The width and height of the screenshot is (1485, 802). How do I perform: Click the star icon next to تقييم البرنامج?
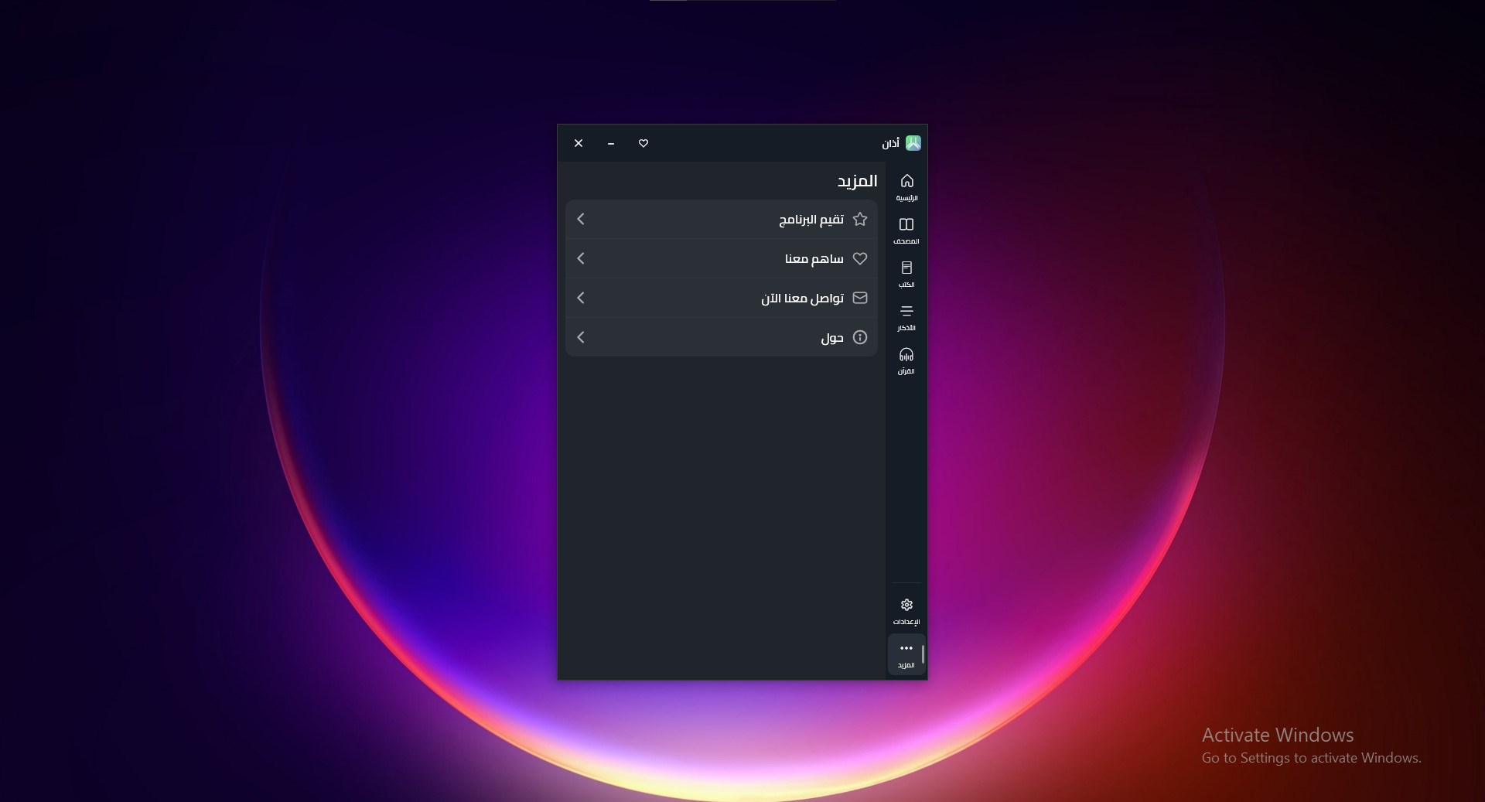pos(861,220)
